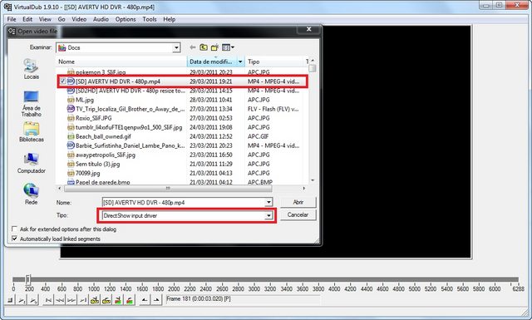This screenshot has height=320, width=532.
Task: Expand the Examinar Docs folder dropdown
Action: click(176, 47)
